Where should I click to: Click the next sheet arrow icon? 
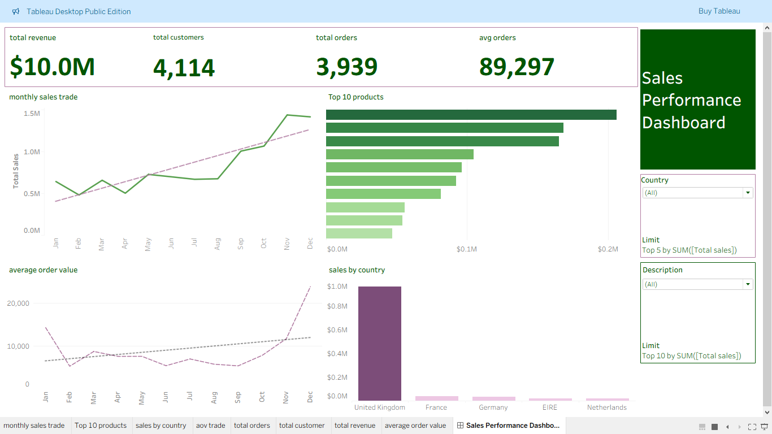[740, 427]
